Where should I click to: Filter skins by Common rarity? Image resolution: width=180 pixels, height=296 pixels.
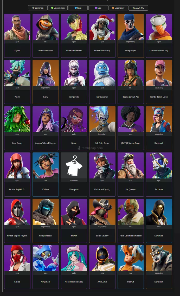tap(38, 8)
